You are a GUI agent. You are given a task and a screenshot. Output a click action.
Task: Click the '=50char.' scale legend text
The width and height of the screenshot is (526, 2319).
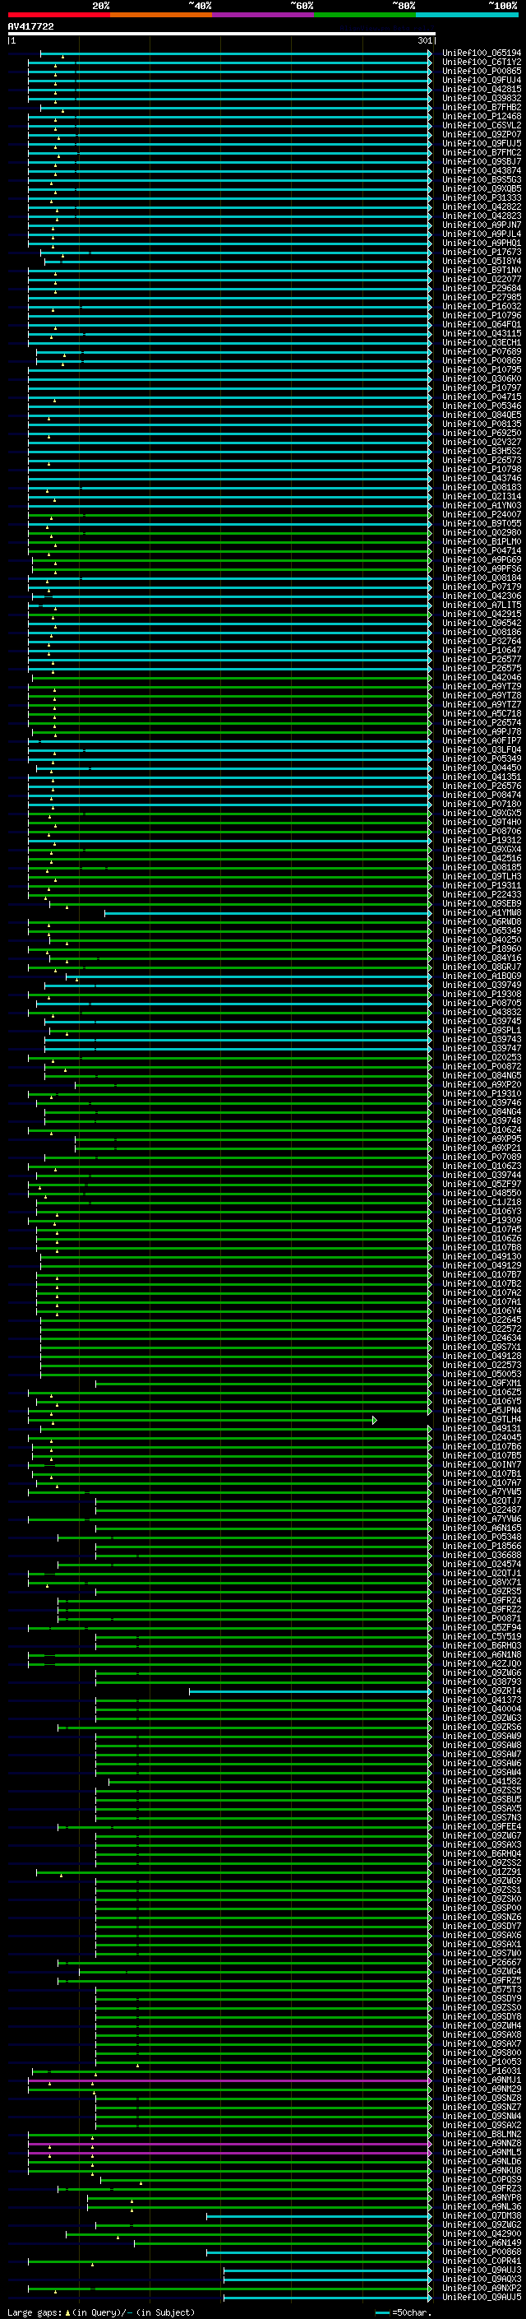pyautogui.click(x=411, y=2312)
